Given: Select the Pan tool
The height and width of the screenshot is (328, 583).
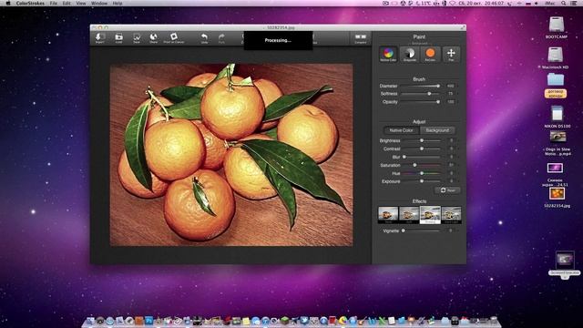Looking at the screenshot, I should pos(451,55).
